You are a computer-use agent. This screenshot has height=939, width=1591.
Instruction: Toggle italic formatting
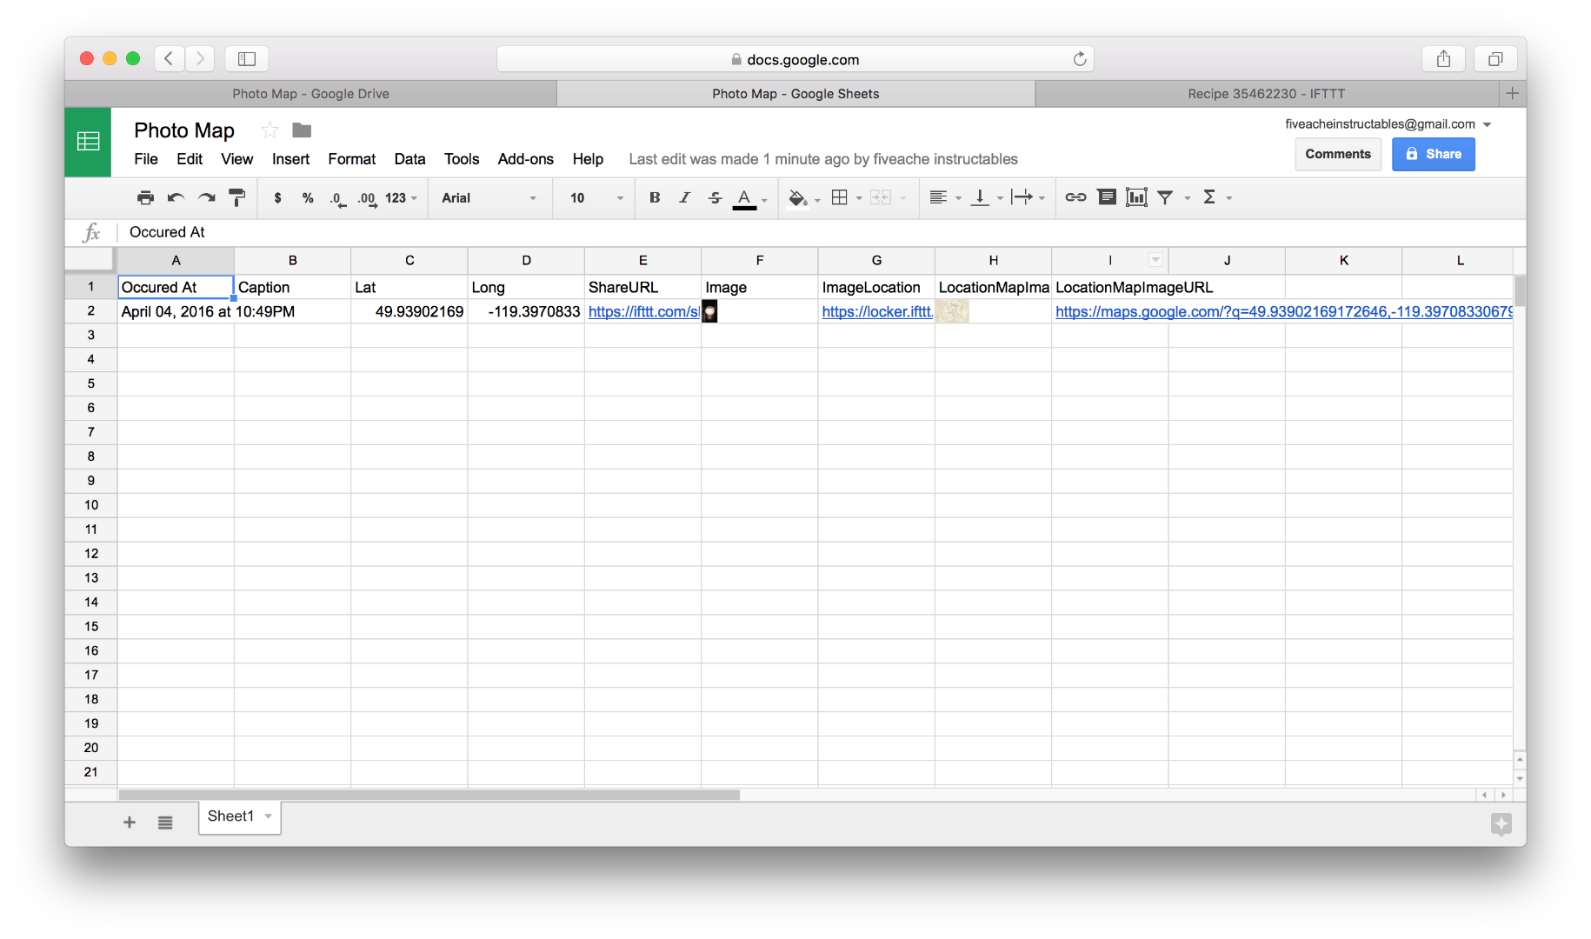point(684,197)
